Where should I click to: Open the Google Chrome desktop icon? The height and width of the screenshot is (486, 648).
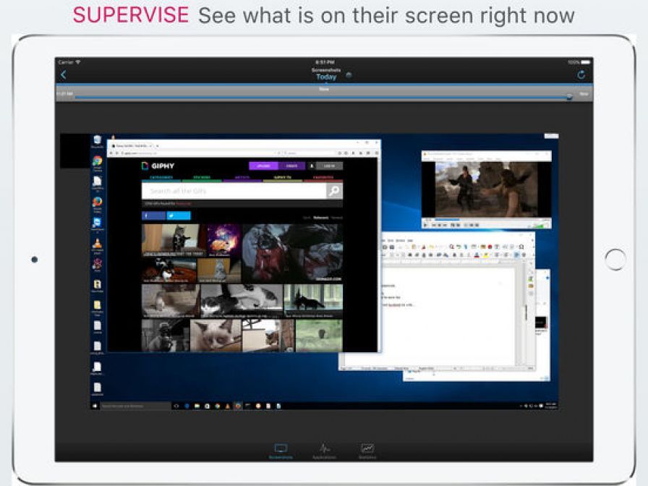pyautogui.click(x=97, y=162)
